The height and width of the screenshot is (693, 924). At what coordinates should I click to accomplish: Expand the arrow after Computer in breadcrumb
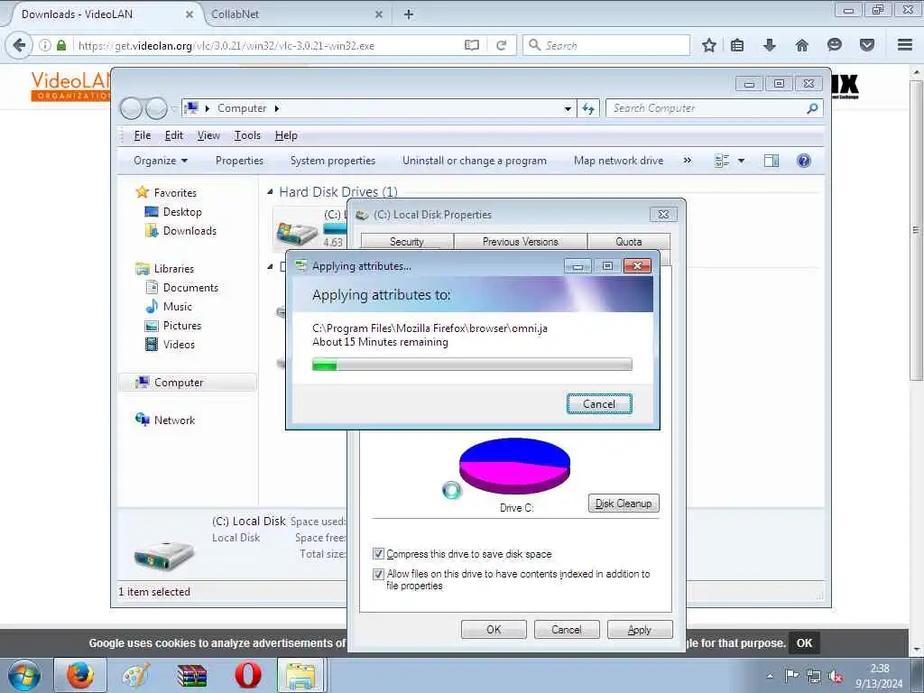tap(276, 108)
